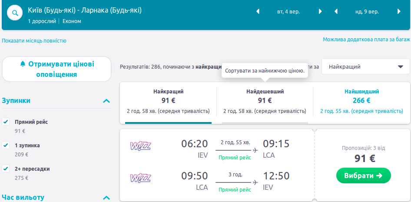
Task: Open the sort dropdown showing Найкращий
Action: pyautogui.click(x=365, y=67)
